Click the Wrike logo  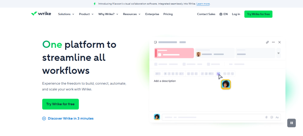click(x=41, y=14)
